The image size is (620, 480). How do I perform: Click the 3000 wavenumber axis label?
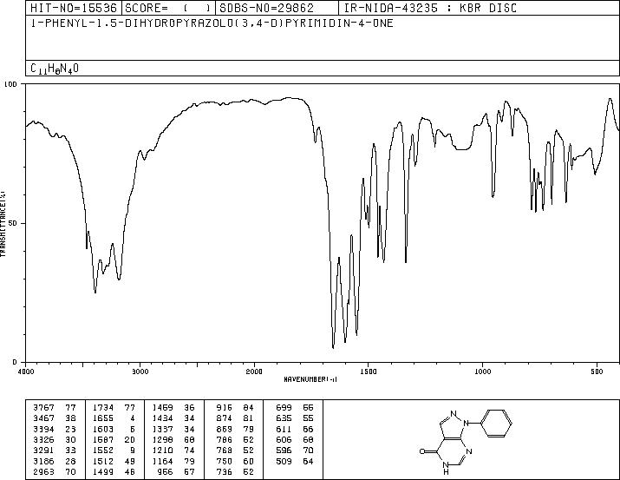(140, 372)
